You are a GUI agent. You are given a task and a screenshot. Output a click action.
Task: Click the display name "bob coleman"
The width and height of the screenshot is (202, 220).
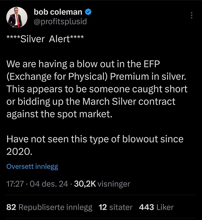(58, 12)
